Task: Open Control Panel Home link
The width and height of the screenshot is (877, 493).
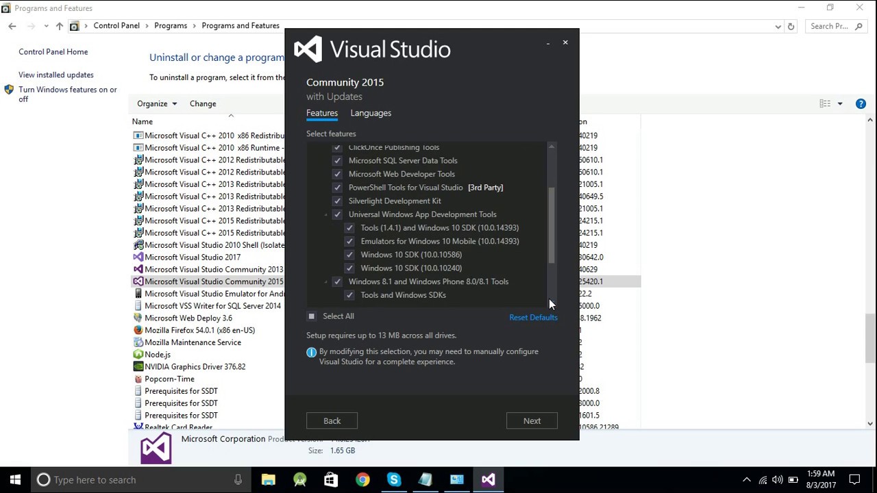Action: [53, 52]
